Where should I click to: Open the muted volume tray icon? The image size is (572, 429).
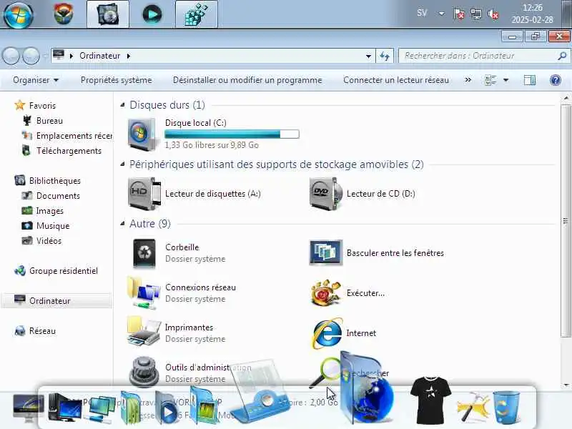pyautogui.click(x=493, y=14)
